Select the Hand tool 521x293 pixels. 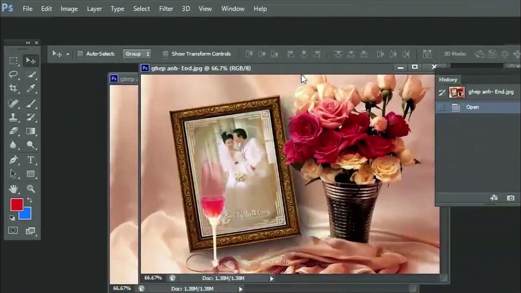(13, 189)
